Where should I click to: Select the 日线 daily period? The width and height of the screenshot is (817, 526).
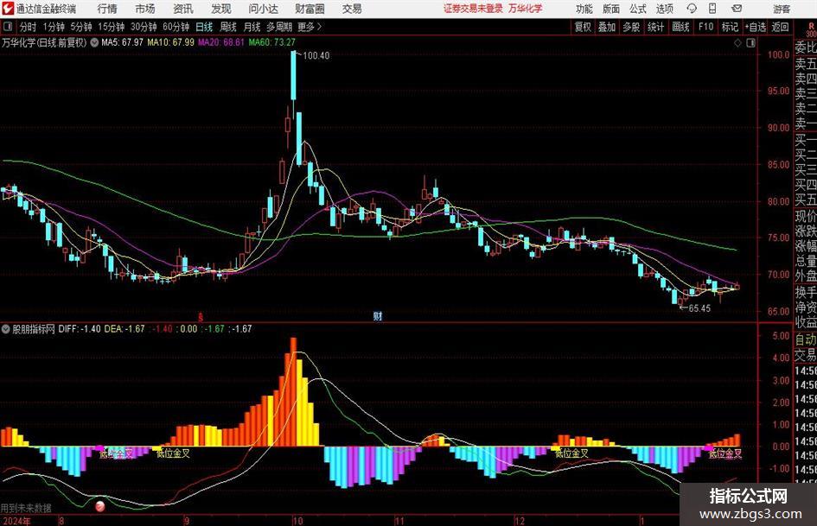204,27
